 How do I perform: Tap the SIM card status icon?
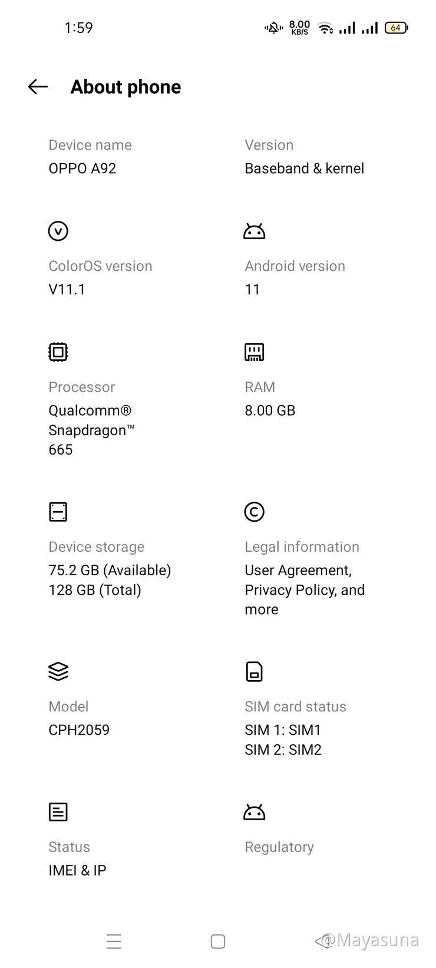tap(254, 671)
